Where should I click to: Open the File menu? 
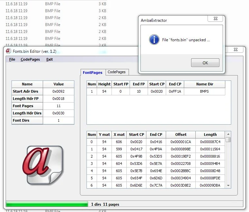pyautogui.click(x=12, y=59)
